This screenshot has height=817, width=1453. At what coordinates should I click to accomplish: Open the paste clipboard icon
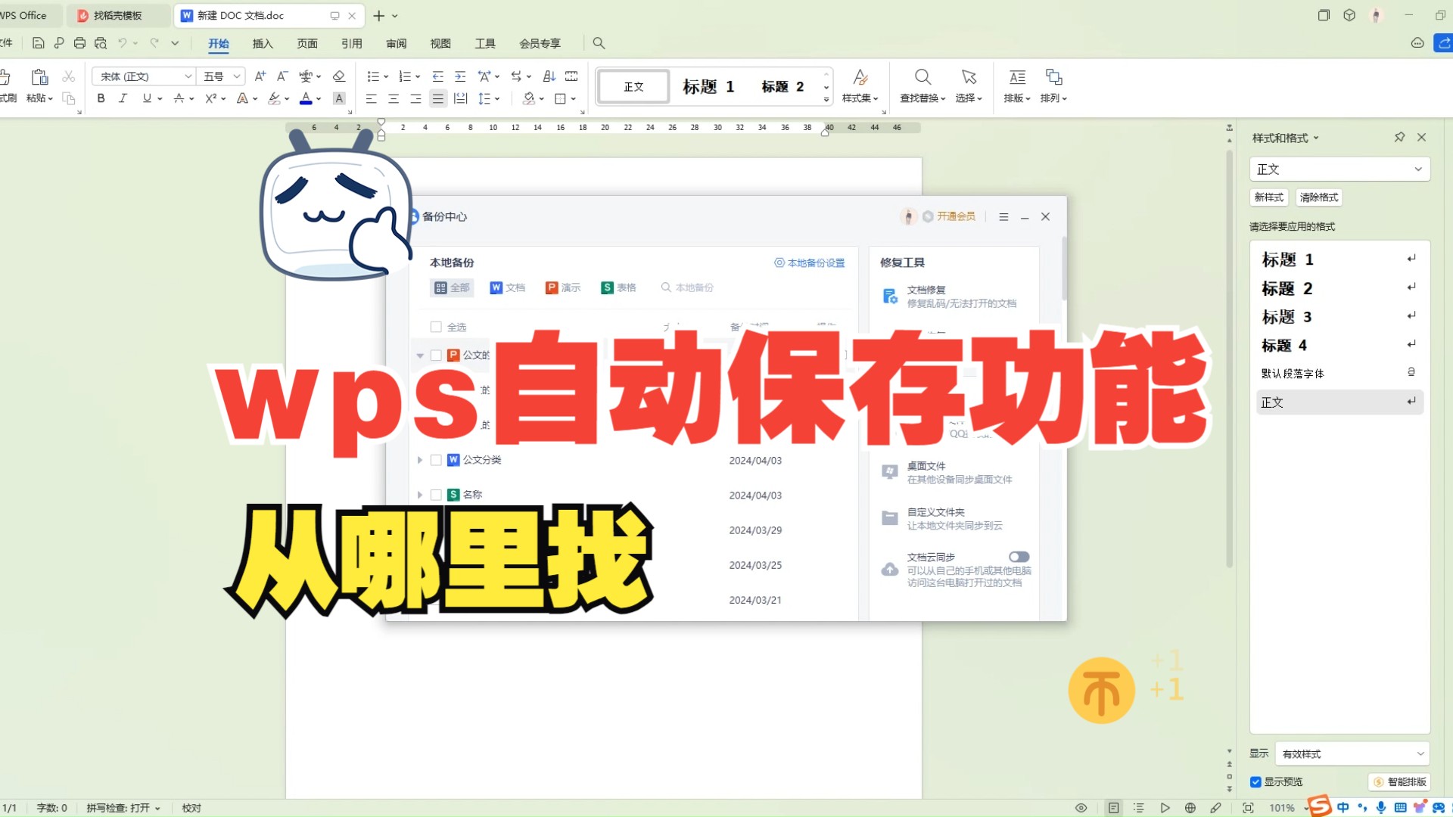click(x=39, y=77)
